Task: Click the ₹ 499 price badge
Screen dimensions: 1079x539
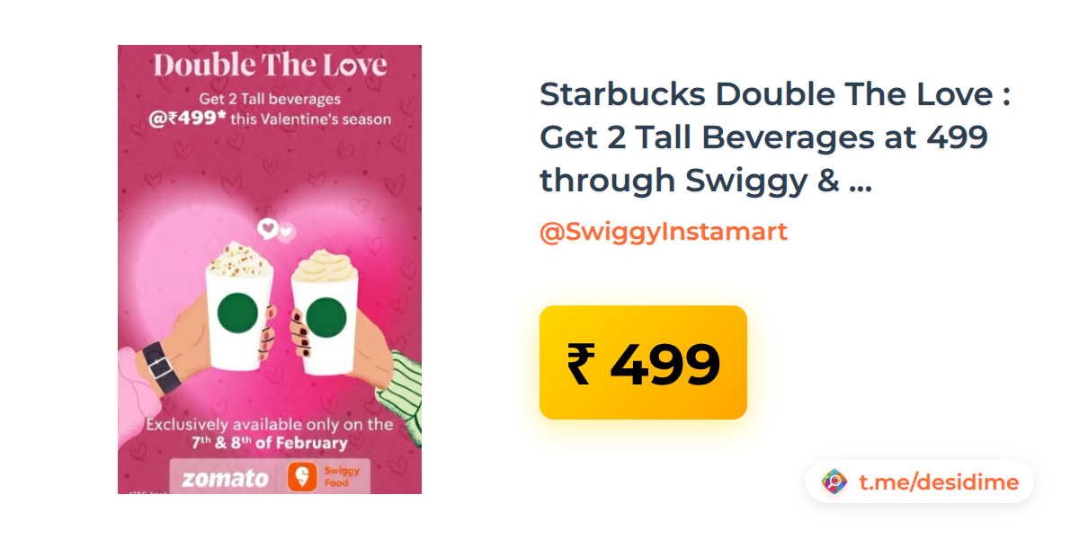Action: click(x=643, y=362)
